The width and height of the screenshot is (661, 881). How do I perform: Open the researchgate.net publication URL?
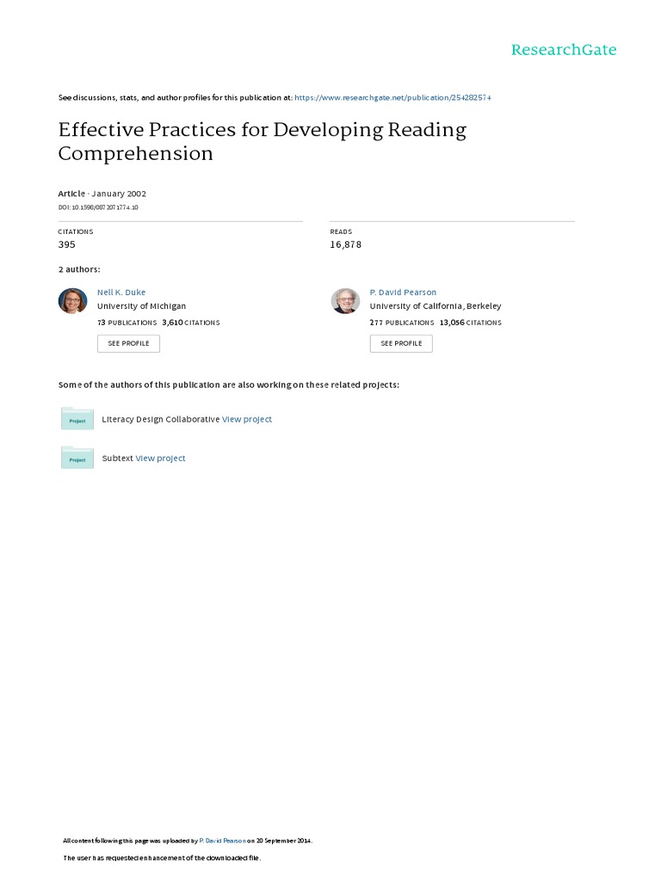click(x=392, y=98)
